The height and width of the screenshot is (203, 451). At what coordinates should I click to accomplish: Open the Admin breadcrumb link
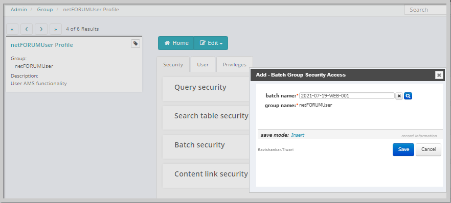coord(19,10)
